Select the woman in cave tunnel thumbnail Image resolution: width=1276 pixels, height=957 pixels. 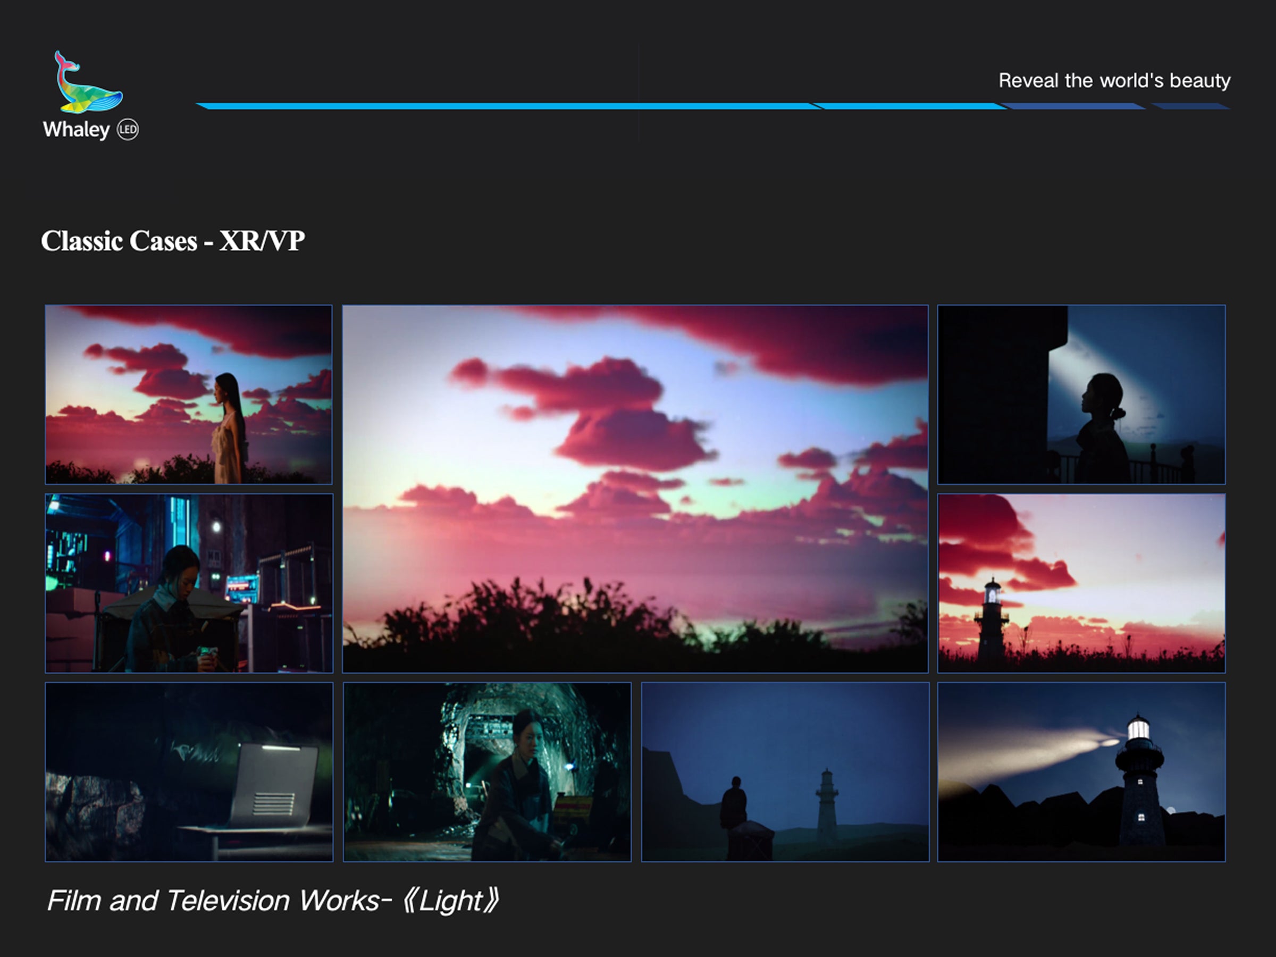487,772
